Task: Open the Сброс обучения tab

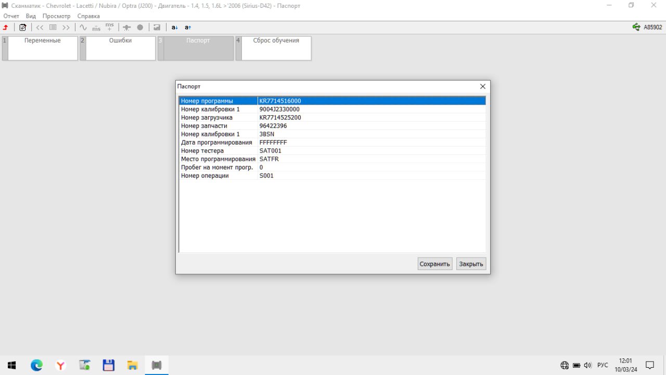Action: 276,48
